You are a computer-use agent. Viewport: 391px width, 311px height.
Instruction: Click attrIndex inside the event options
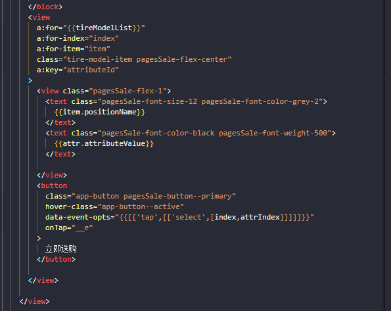(x=260, y=217)
